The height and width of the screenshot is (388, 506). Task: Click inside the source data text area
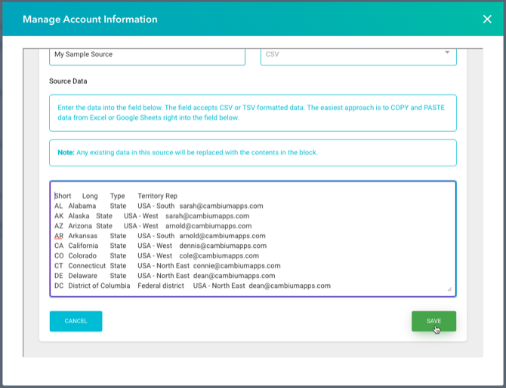click(x=253, y=239)
